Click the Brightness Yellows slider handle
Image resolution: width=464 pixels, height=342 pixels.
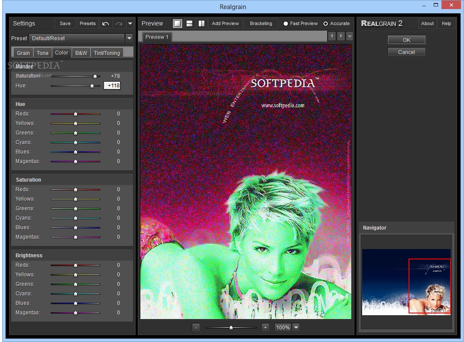click(x=75, y=275)
